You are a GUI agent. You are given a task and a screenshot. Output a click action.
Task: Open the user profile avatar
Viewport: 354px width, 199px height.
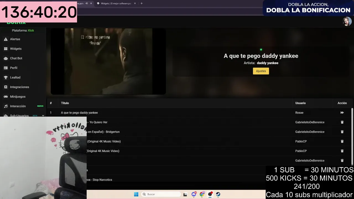347,22
